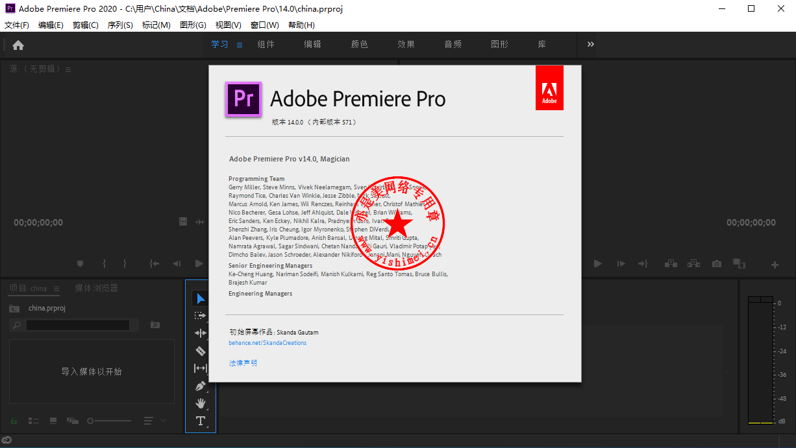796x448 pixels.
Task: Switch to the 音频 workspace
Action: coord(453,44)
